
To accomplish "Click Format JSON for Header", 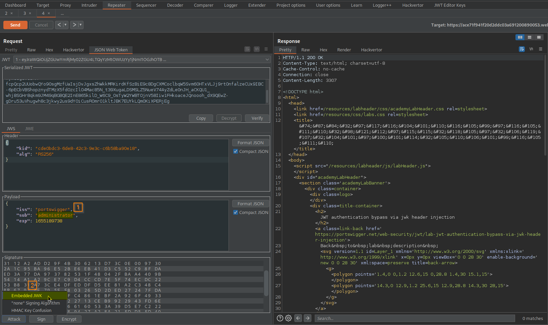I will click(251, 143).
